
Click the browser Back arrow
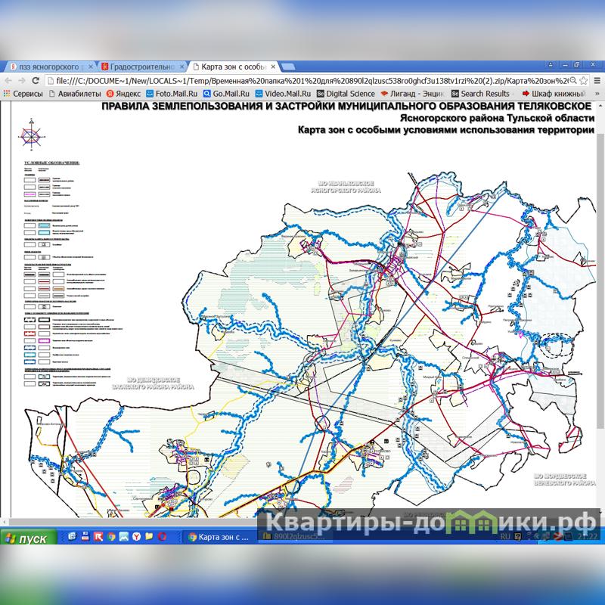point(8,81)
